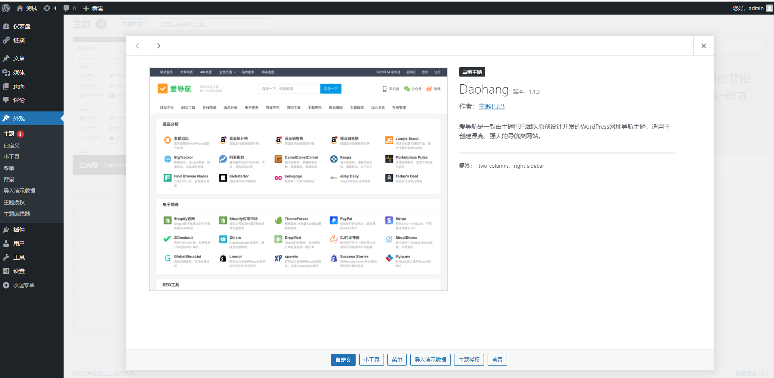This screenshot has width=774, height=378.
Task: Click the version text 1.1.3
Action: coord(534,92)
